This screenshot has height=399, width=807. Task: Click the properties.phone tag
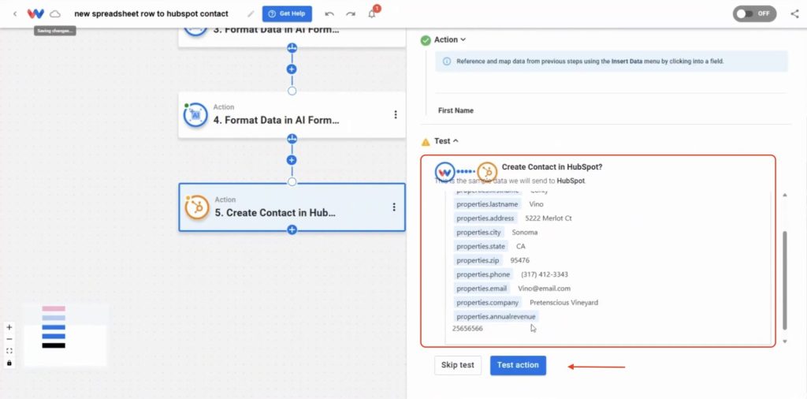[483, 274]
